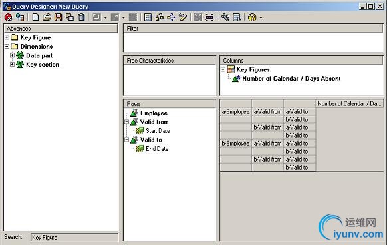This screenshot has height=245, width=387.
Task: Delete the query using the trash can icon
Action: point(81,17)
